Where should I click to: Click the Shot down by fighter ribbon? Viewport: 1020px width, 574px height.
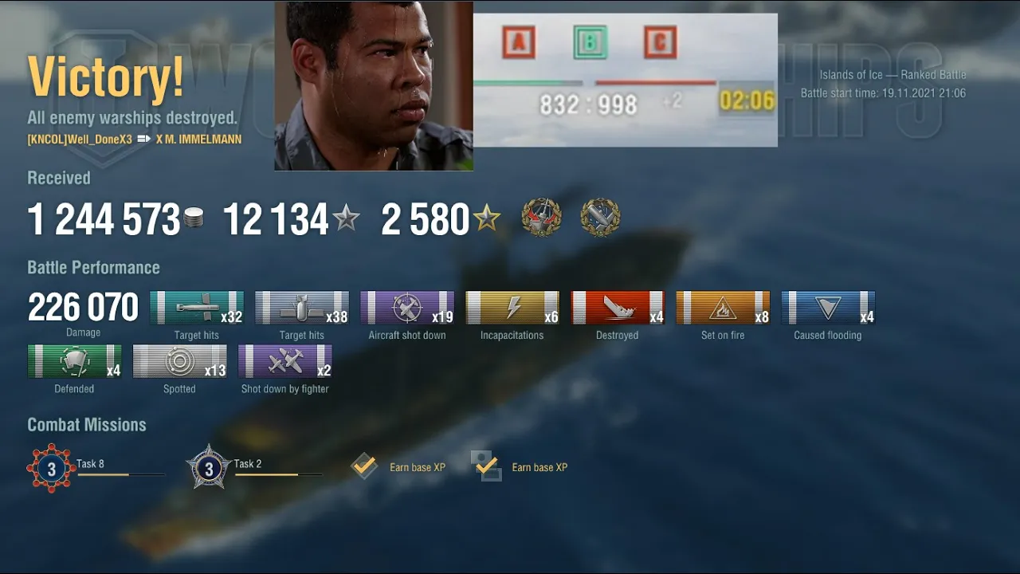coord(284,361)
